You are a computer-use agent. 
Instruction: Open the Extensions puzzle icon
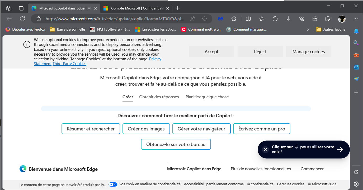234,19
